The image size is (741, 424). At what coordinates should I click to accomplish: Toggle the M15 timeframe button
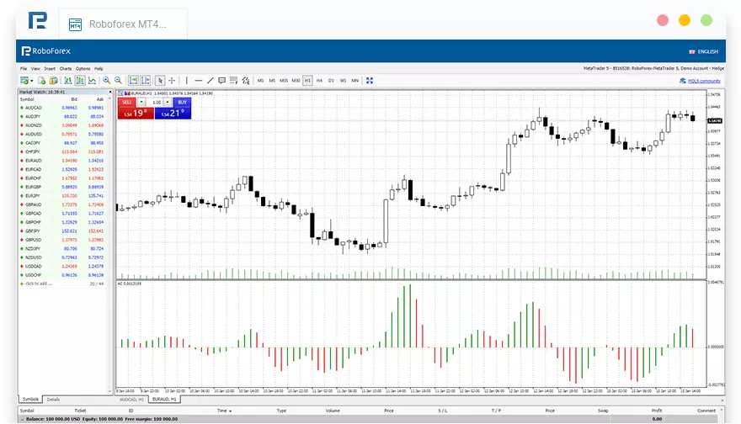click(x=284, y=81)
